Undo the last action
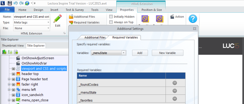The image size is (244, 104). click(x=16, y=3)
